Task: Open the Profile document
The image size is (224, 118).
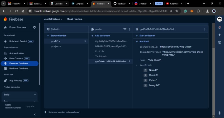Action: point(100,51)
